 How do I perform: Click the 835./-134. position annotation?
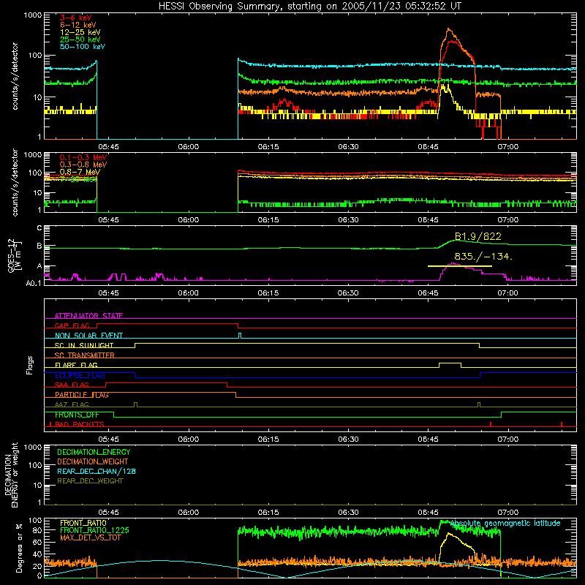point(483,257)
